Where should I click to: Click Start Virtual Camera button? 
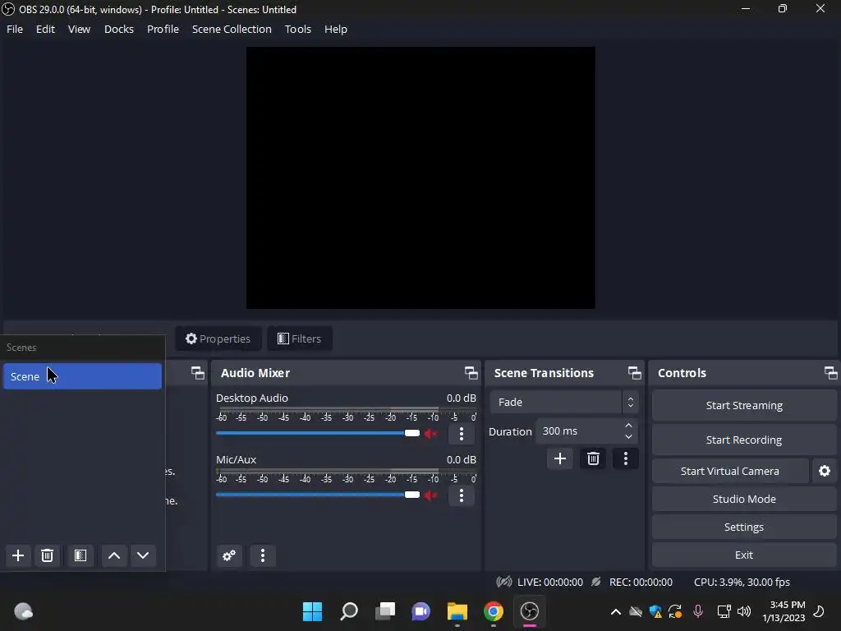click(730, 471)
